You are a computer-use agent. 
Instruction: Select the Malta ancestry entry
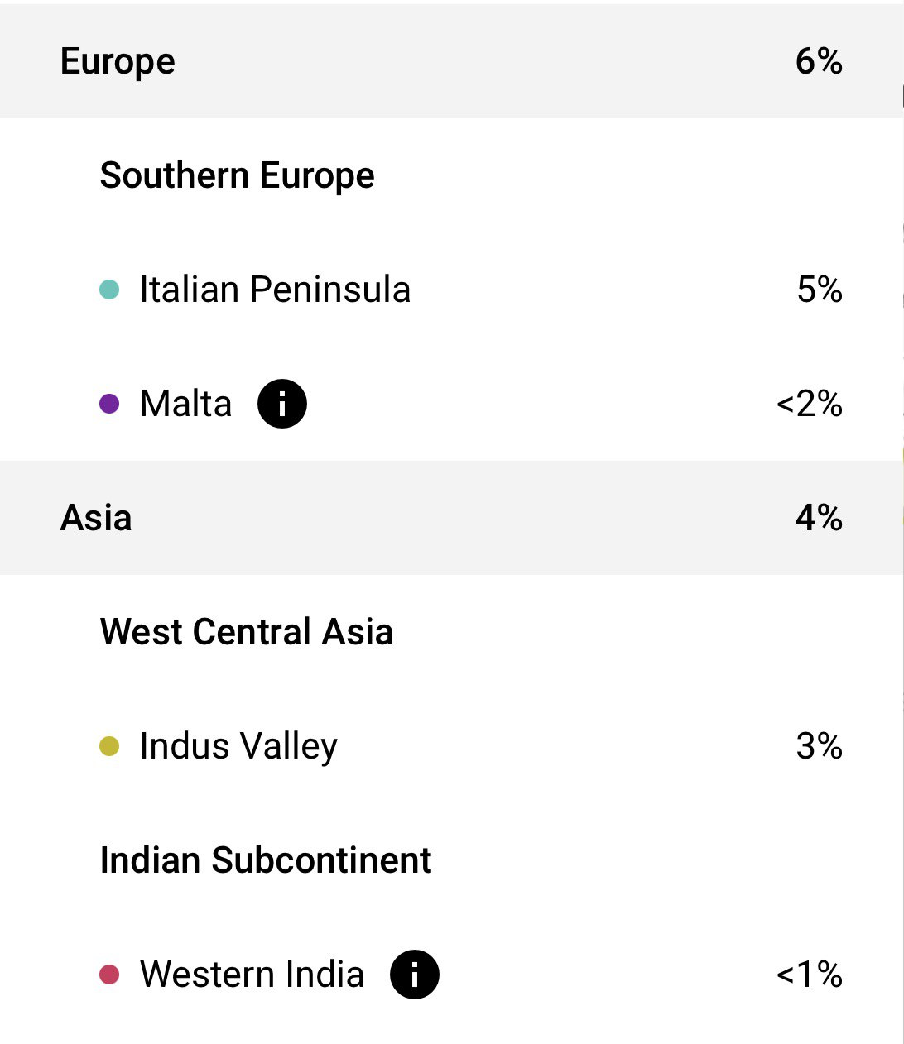(451, 404)
